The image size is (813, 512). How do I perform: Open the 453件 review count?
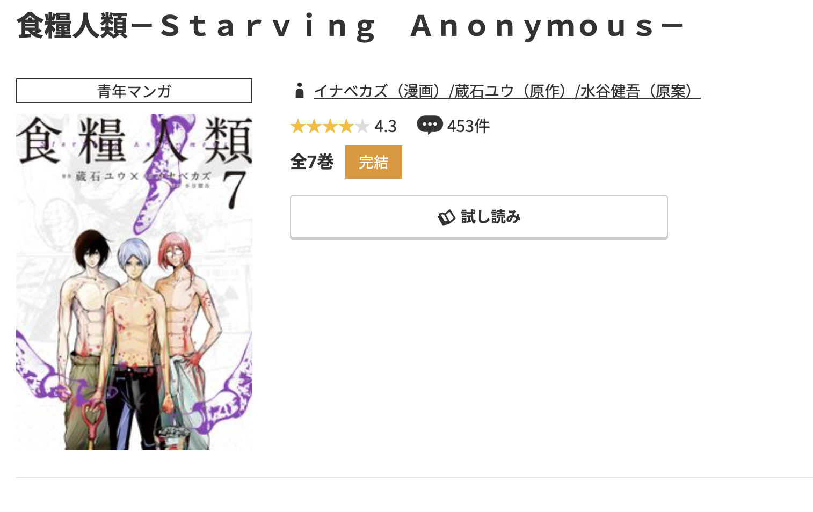pyautogui.click(x=468, y=126)
